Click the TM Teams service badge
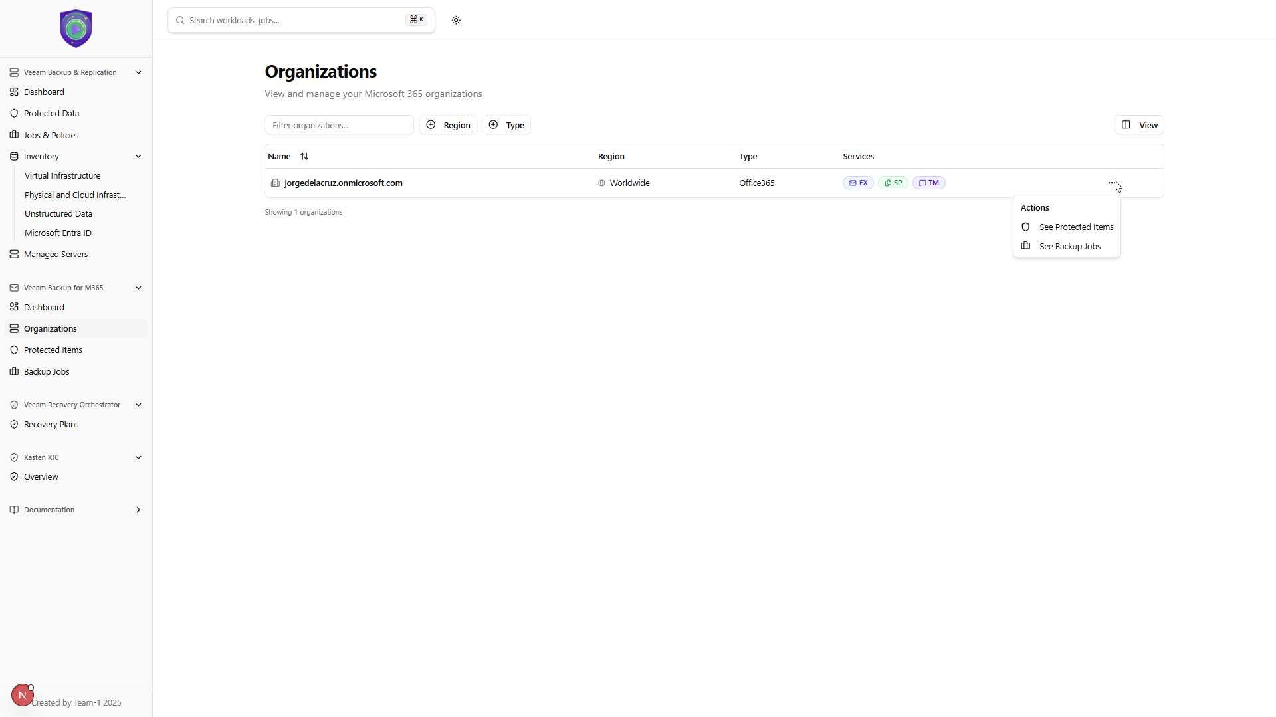 (x=928, y=183)
